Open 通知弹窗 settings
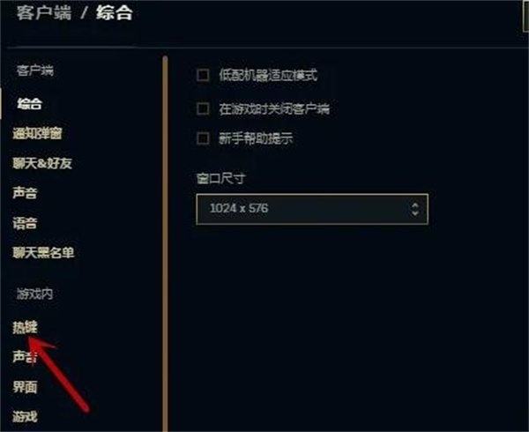 [37, 133]
